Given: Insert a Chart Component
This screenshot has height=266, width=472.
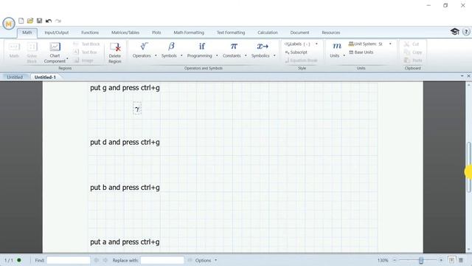Looking at the screenshot, I should (55, 52).
